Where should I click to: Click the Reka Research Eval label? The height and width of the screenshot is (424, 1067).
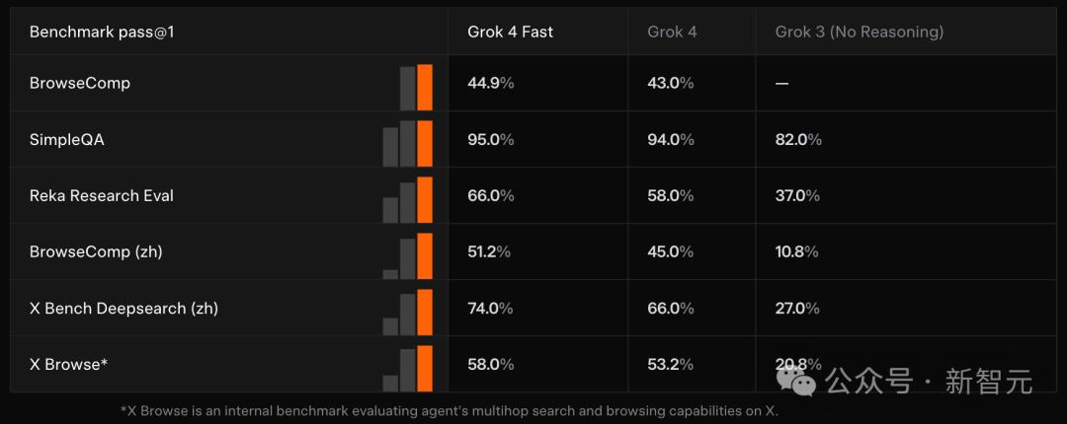pyautogui.click(x=102, y=195)
